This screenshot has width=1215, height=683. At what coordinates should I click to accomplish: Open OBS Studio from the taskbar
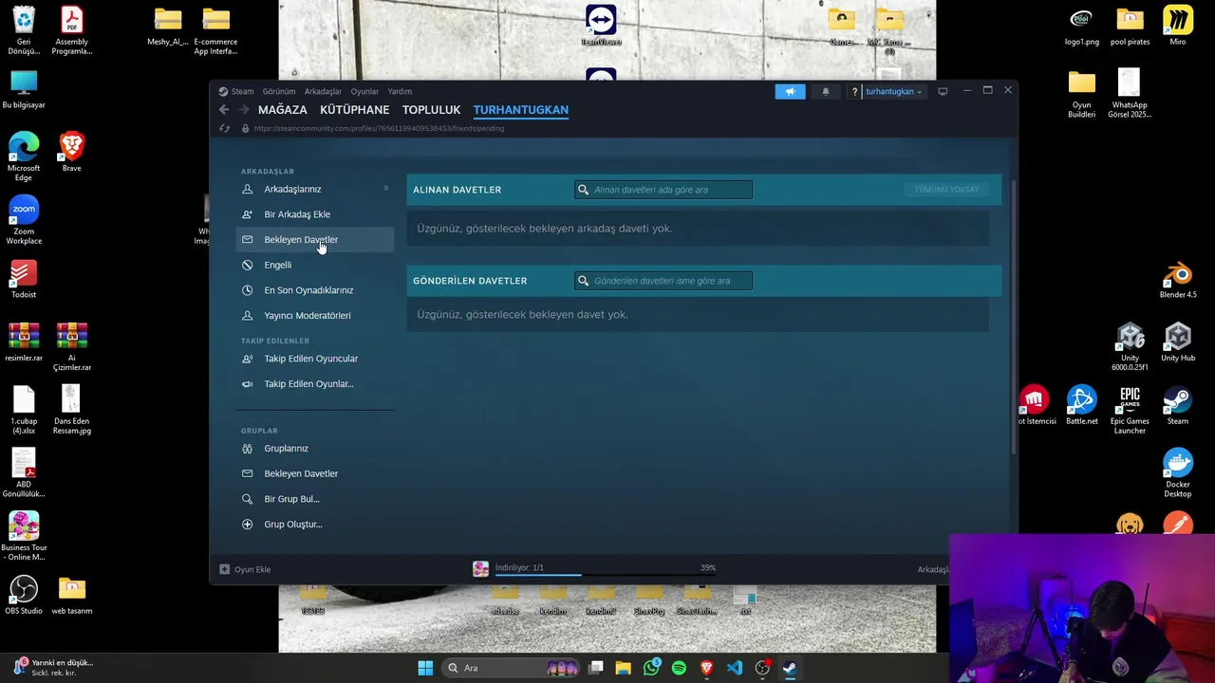[x=762, y=668]
